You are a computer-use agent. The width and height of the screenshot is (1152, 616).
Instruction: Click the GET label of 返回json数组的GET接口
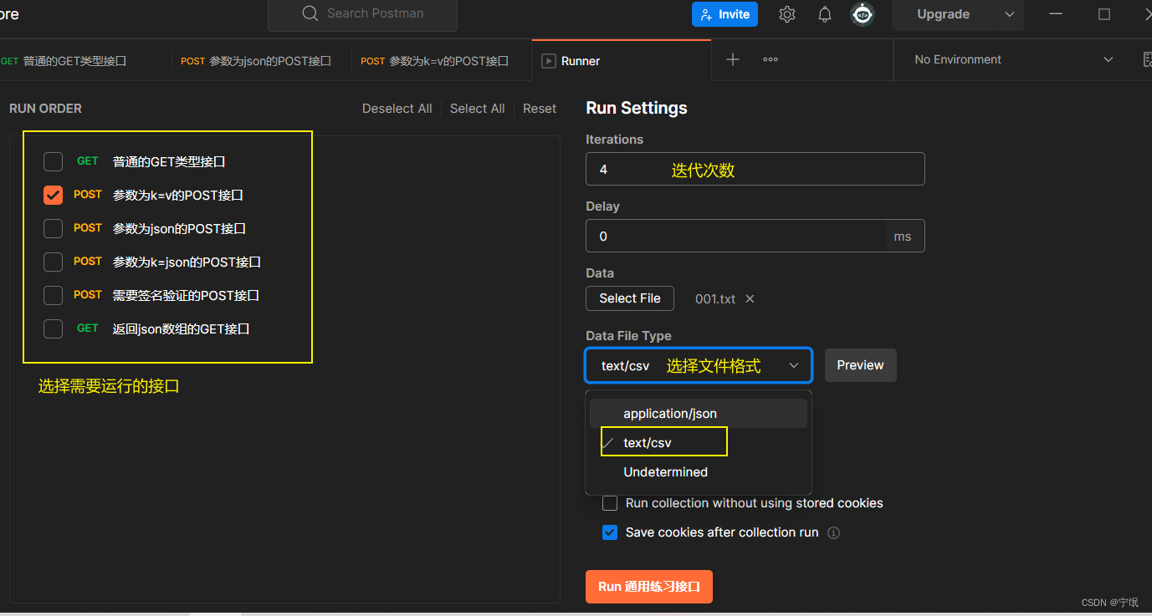coord(88,328)
